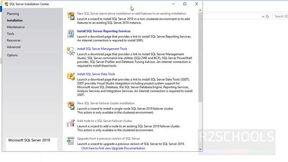Viewport: 288px width, 162px height.
Task: Open the Upgrade Documentation link
Action: click(113, 148)
